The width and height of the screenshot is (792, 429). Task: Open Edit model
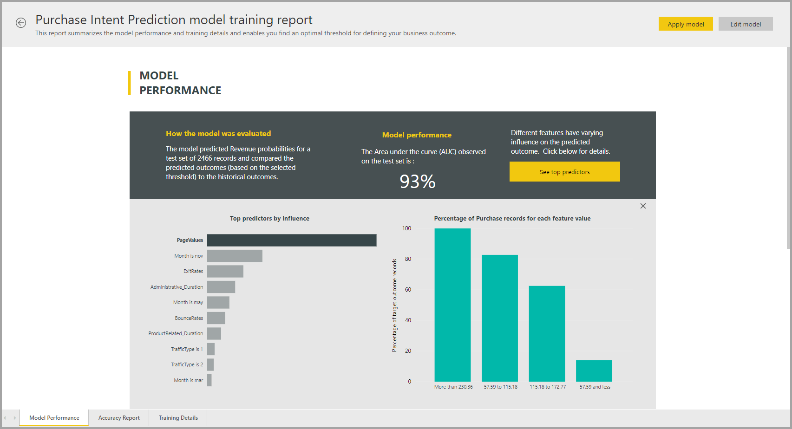tap(746, 24)
